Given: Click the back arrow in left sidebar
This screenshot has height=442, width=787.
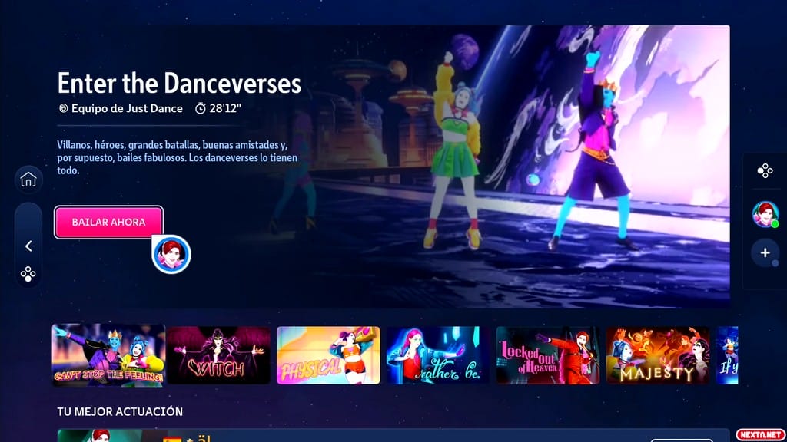Looking at the screenshot, I should pos(28,246).
